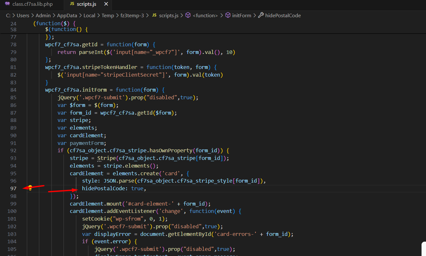Click 'wpcf7_cf7sa.initForm' on line 84
426x256 pixels.
click(76, 90)
